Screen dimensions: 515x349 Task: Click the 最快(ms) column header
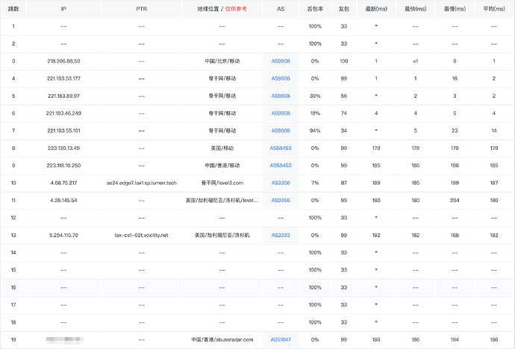click(x=416, y=9)
